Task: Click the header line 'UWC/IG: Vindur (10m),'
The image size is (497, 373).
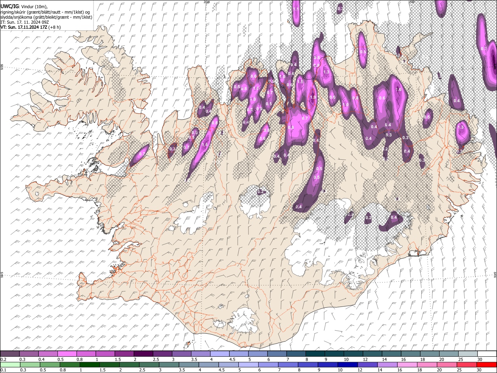Action: (24, 6)
